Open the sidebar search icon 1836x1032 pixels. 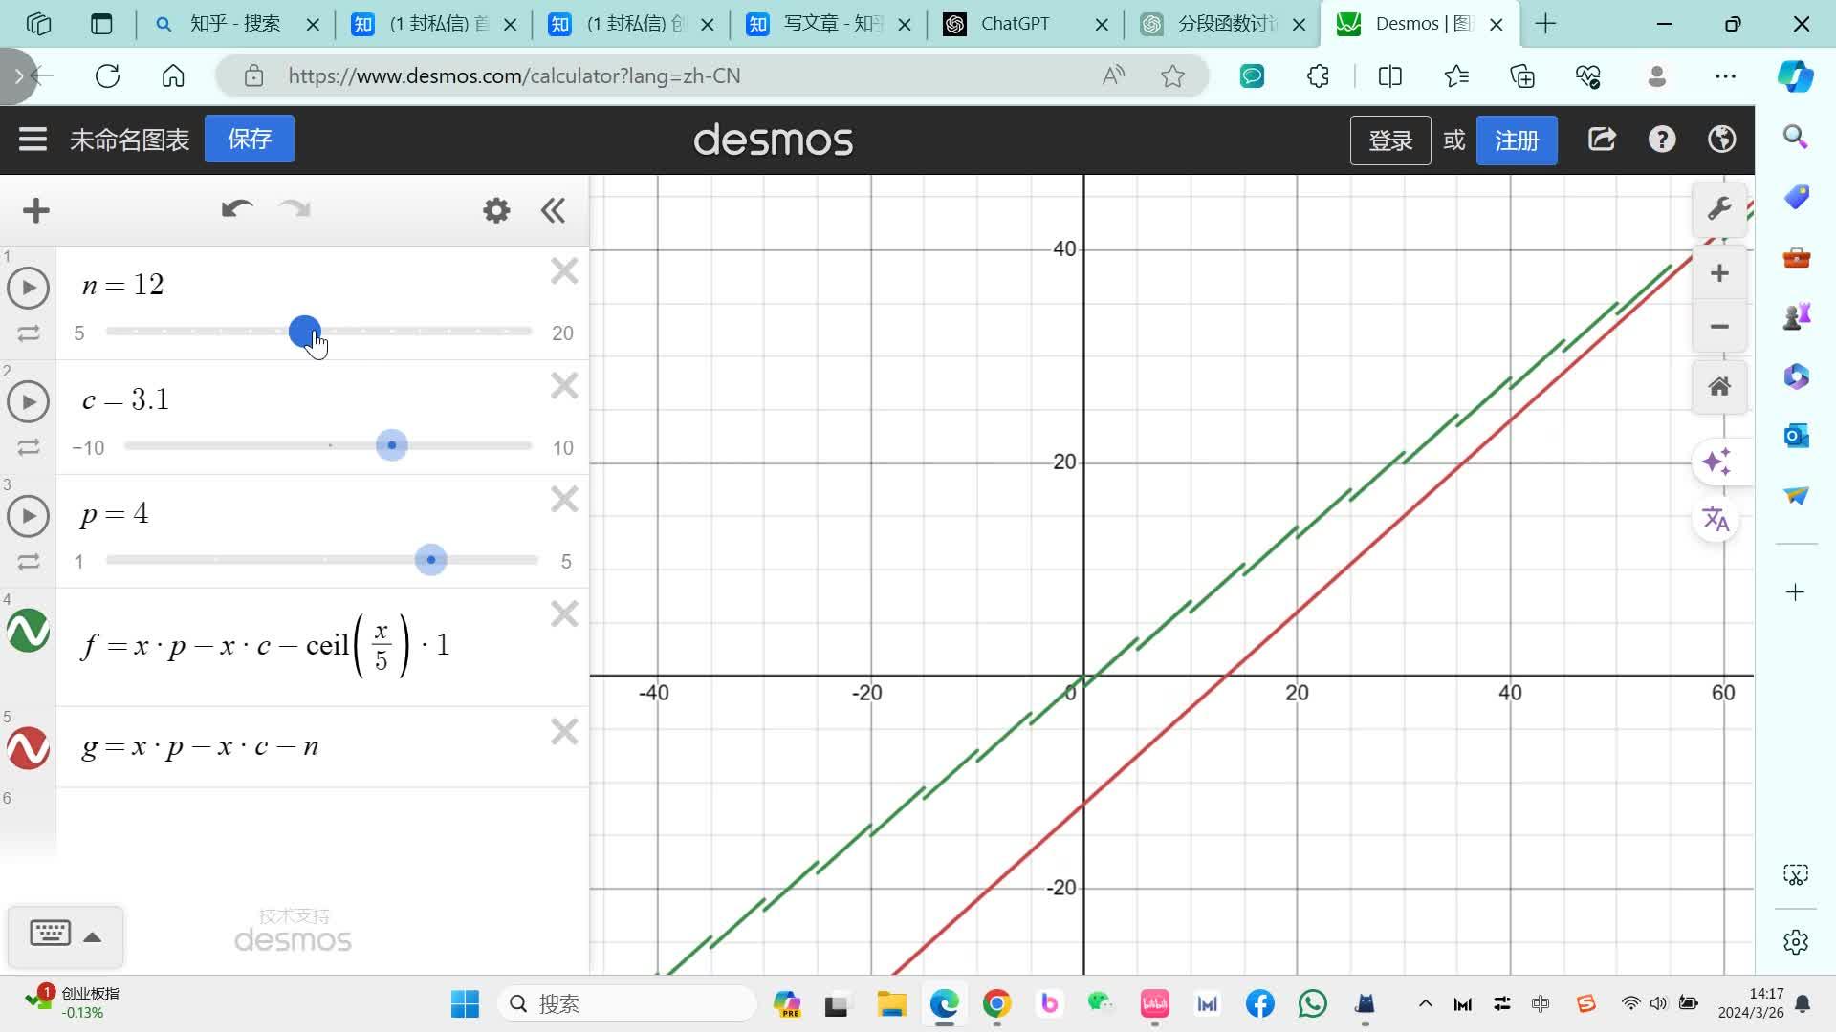pyautogui.click(x=1795, y=138)
